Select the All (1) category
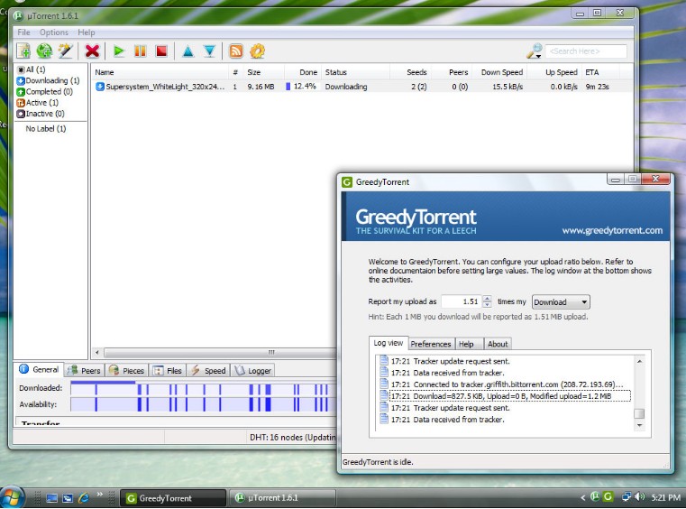 (x=32, y=69)
